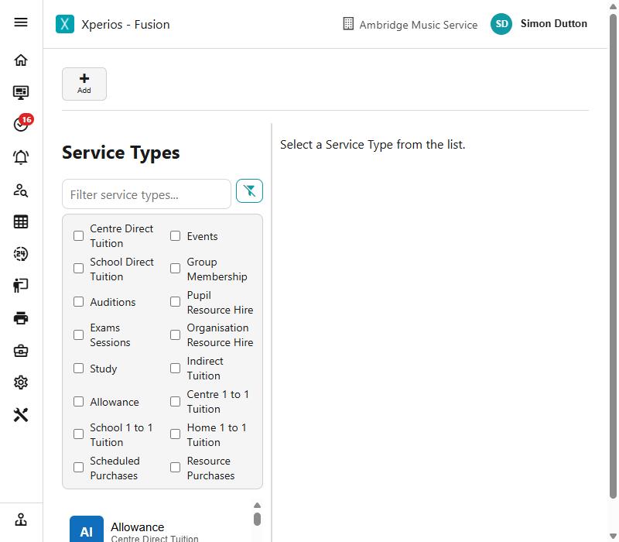
Task: Open the teacher presentation sidebar icon
Action: [x=21, y=285]
